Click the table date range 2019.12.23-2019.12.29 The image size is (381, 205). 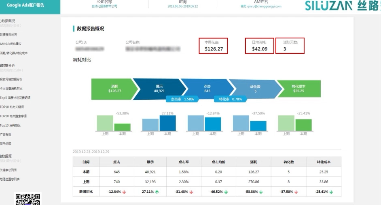pyautogui.click(x=91, y=152)
